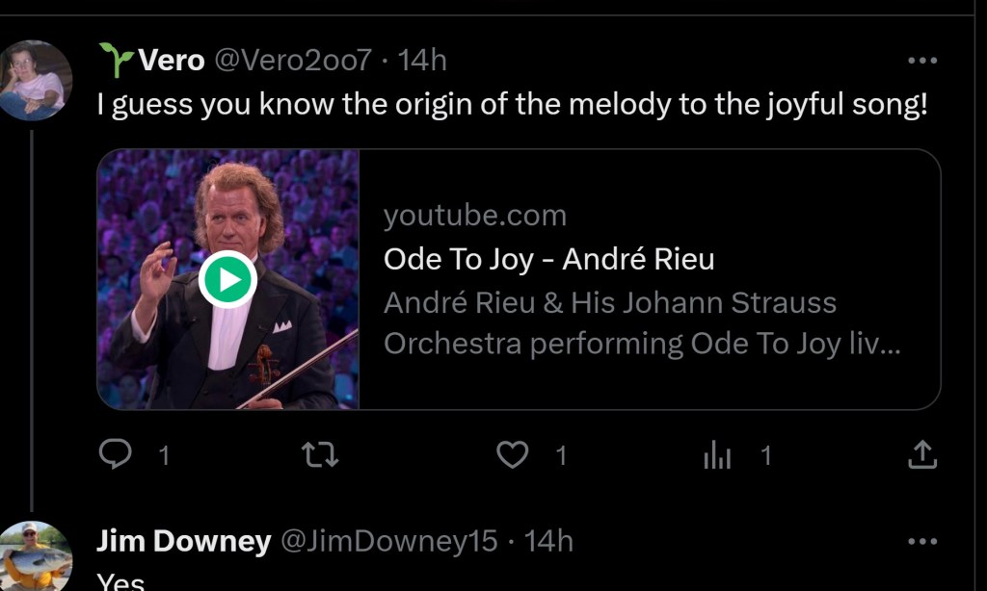
Task: Open the @Vero2oo7 handle link
Action: 291,61
